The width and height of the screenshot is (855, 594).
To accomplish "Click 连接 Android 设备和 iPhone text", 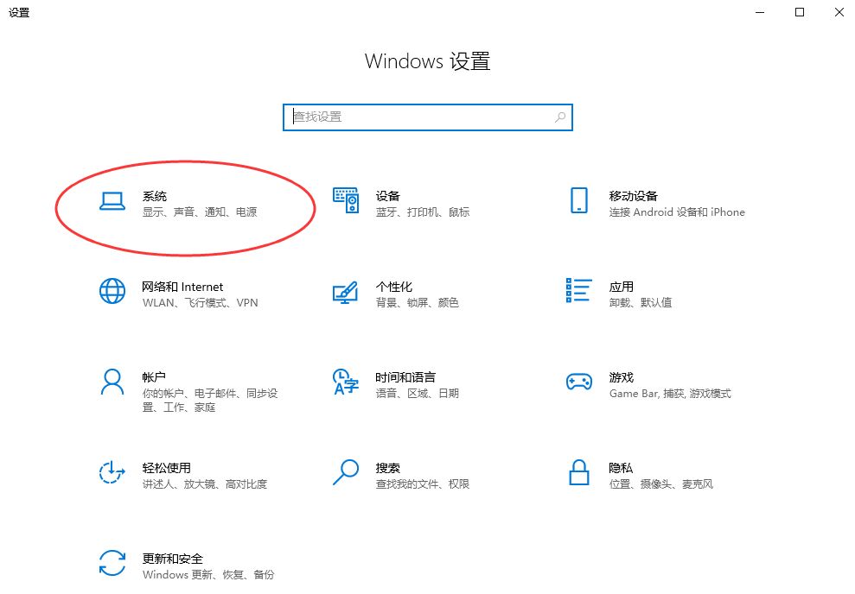I will 677,212.
